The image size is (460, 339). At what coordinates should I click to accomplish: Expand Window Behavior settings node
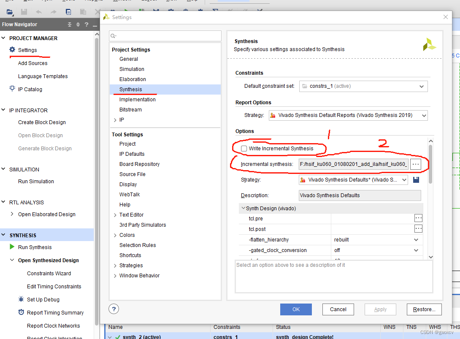coord(115,276)
